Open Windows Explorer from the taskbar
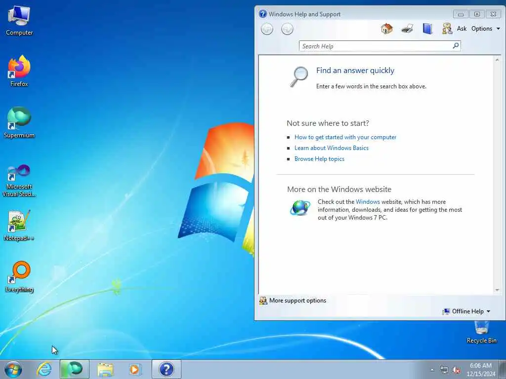The image size is (506, 379). [x=105, y=369]
